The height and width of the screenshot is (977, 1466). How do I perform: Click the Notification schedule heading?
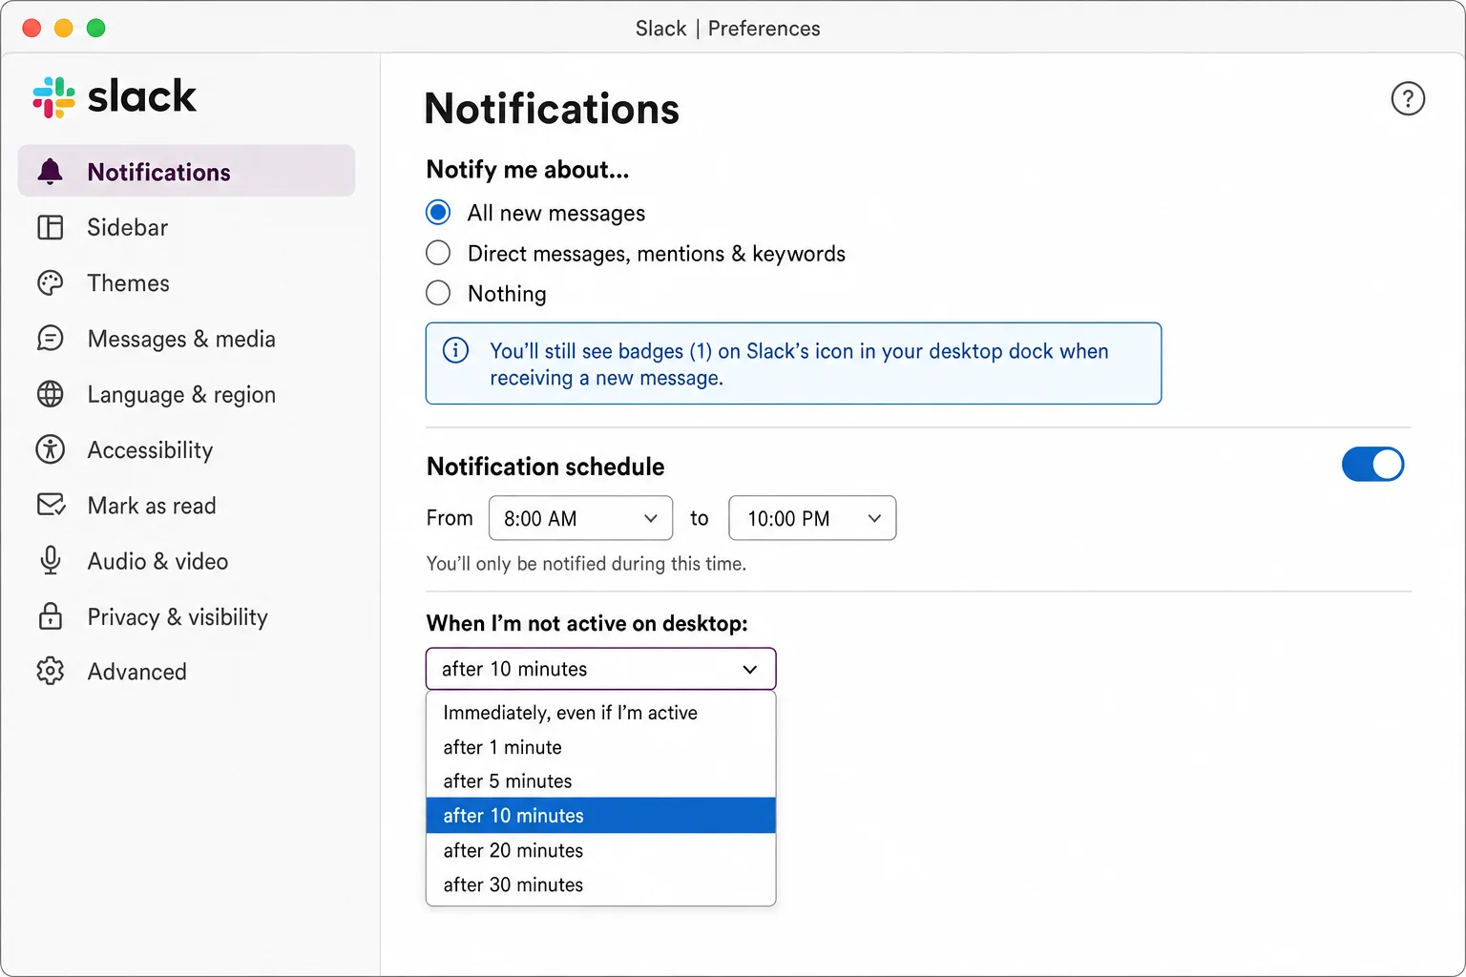(545, 467)
